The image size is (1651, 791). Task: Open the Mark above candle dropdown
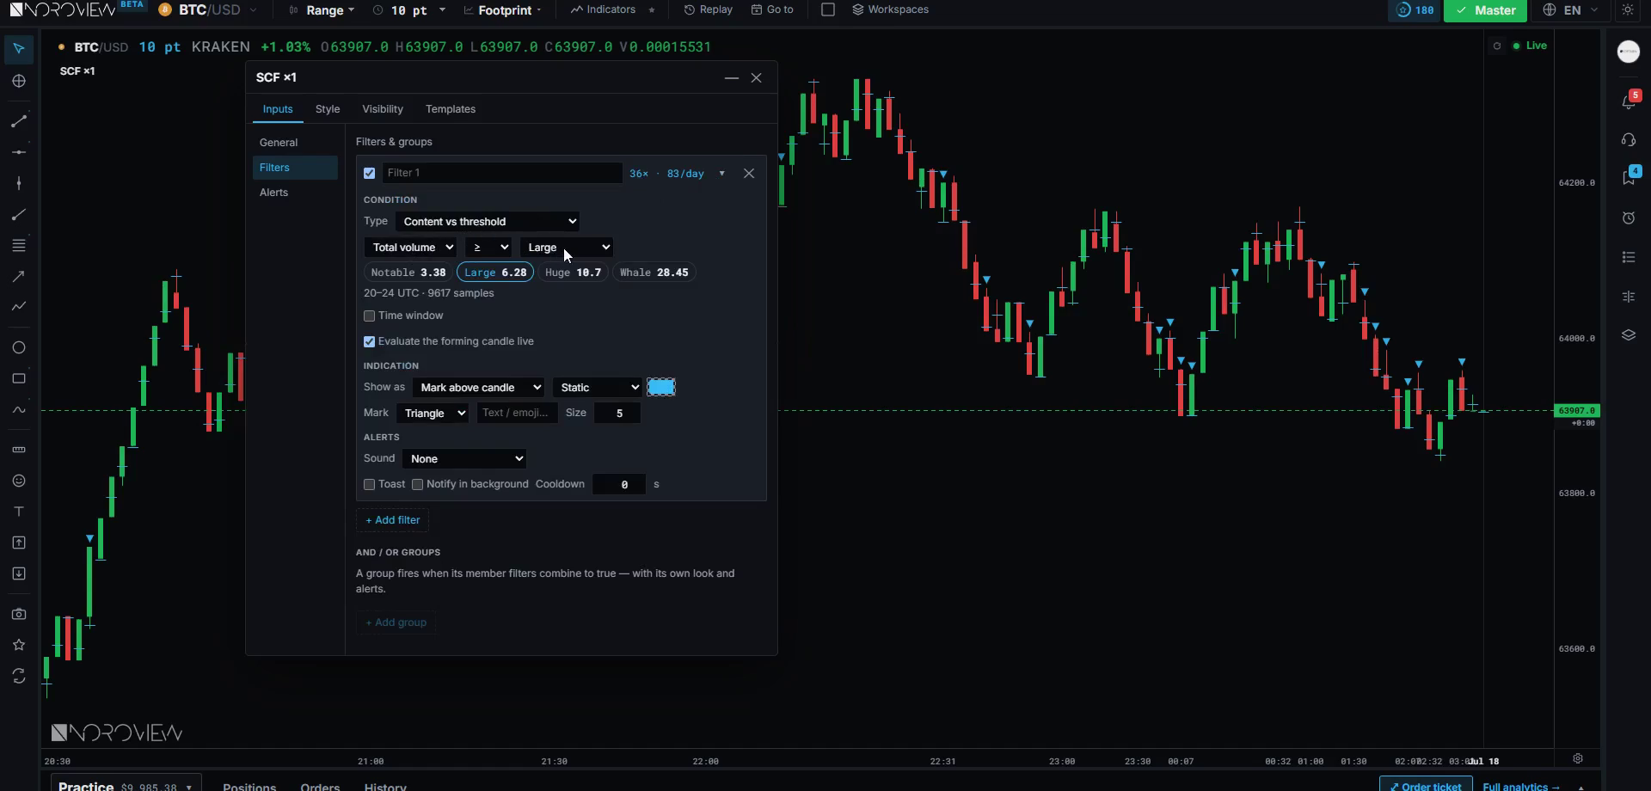coord(478,388)
